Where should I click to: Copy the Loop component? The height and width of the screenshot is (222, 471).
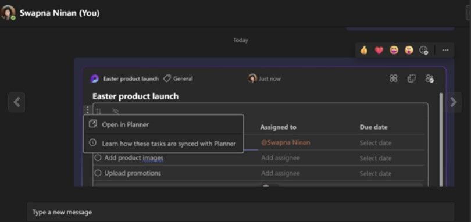pos(411,78)
